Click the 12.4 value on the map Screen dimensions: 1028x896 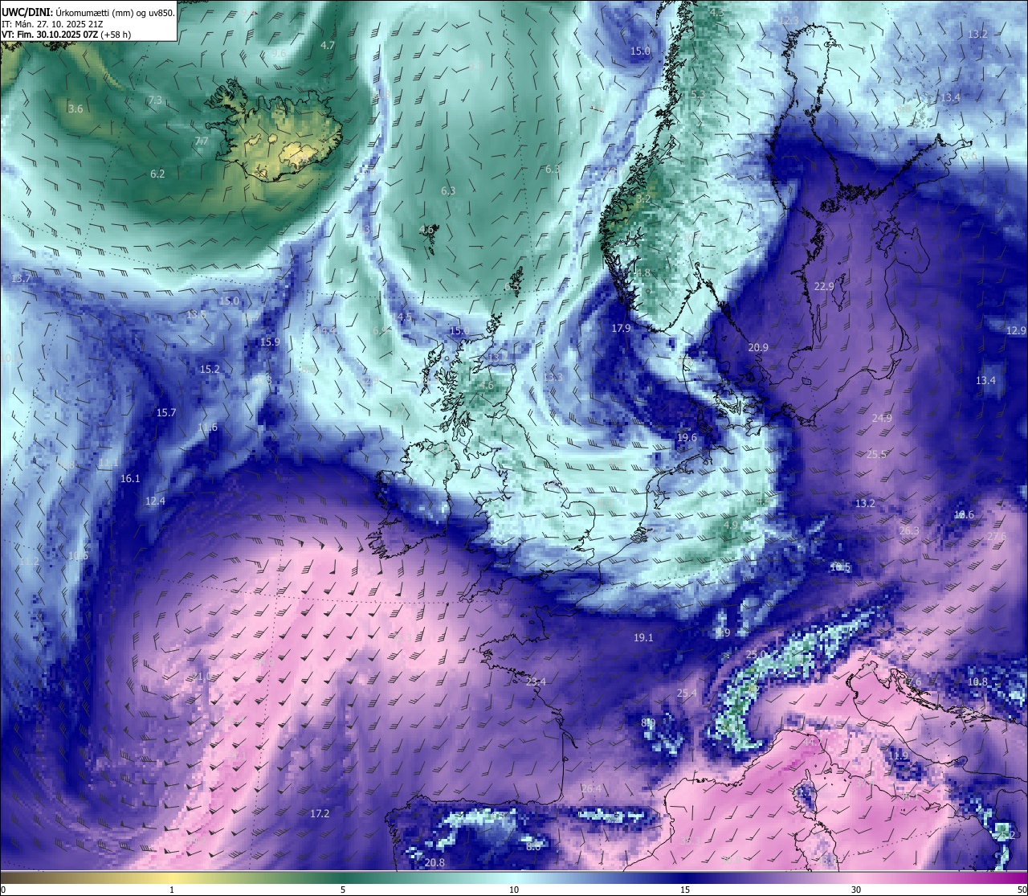[155, 501]
